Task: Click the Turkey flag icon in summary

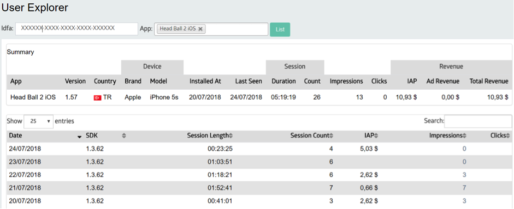Action: [97, 97]
